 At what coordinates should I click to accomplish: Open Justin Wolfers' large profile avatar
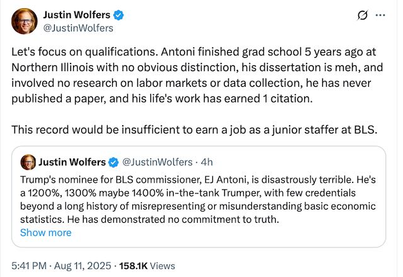[23, 21]
